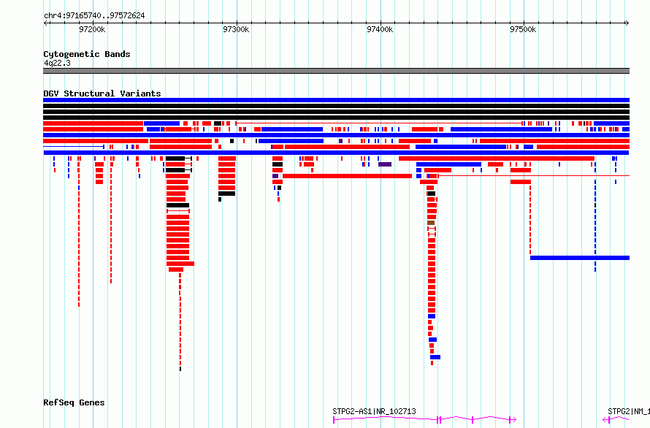Click the DGV Structural Variants track title
This screenshot has height=428, width=650.
(102, 93)
